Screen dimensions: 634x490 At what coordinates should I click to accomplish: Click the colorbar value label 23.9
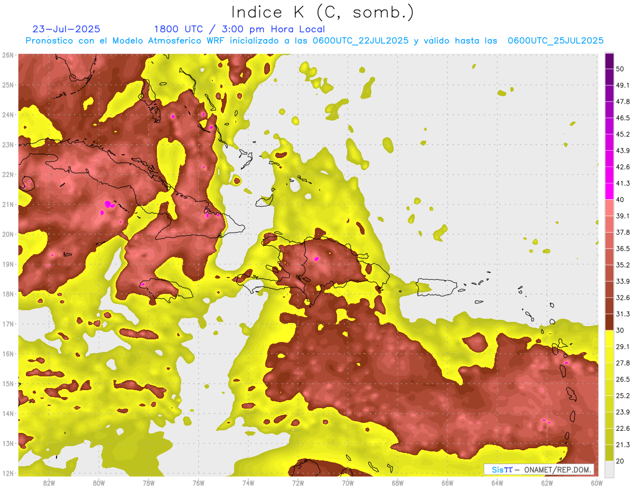[x=623, y=412]
